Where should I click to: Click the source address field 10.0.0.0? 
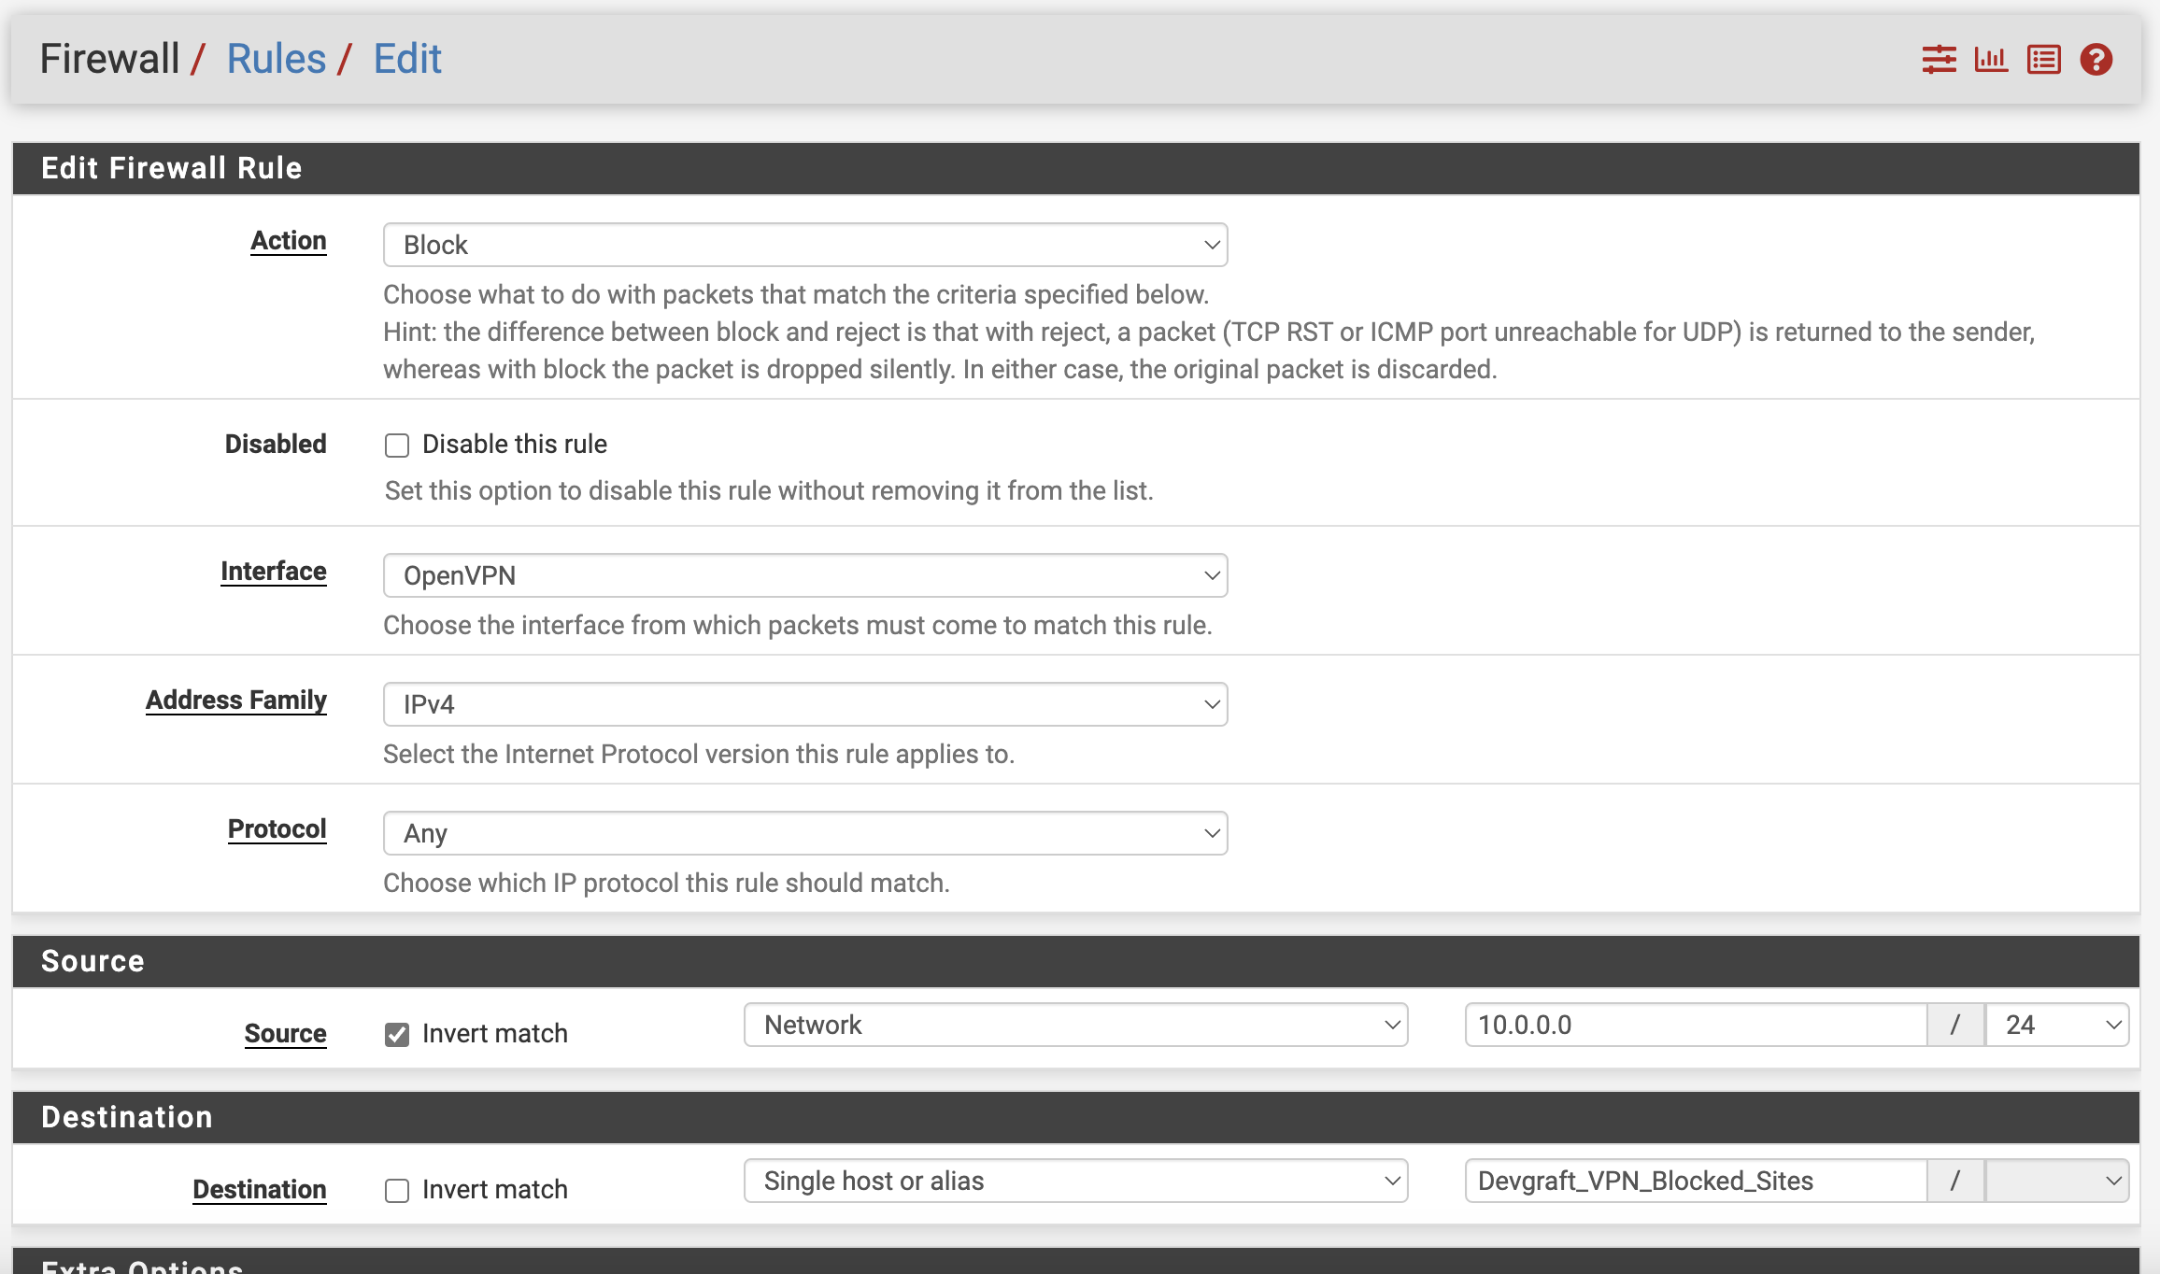point(1695,1025)
